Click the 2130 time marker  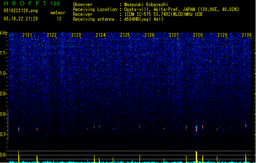pos(247,35)
